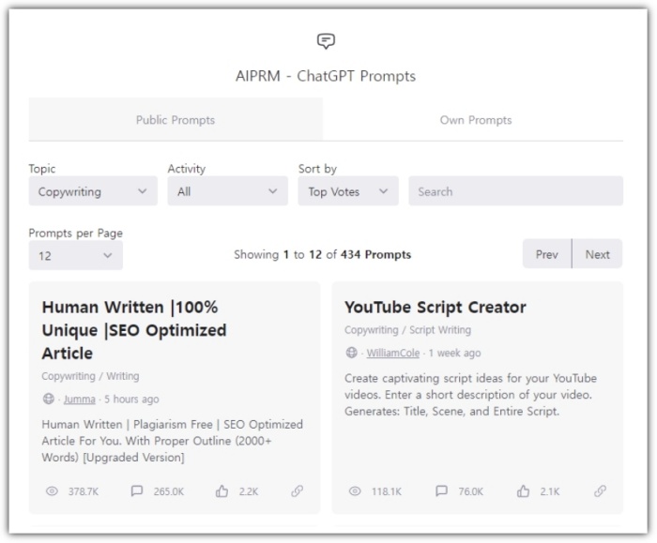Open the Activity dropdown showing All
The width and height of the screenshot is (657, 543).
[x=227, y=191]
